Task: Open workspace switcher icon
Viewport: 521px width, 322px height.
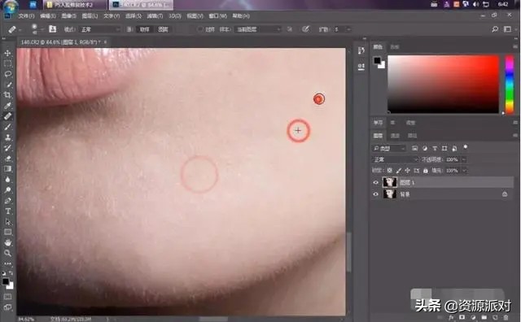Action: coord(507,29)
